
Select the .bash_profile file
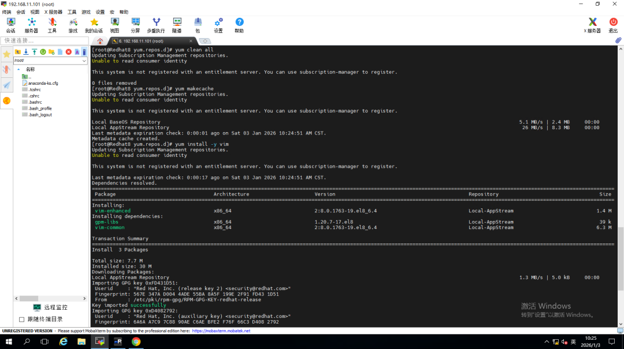coord(37,108)
